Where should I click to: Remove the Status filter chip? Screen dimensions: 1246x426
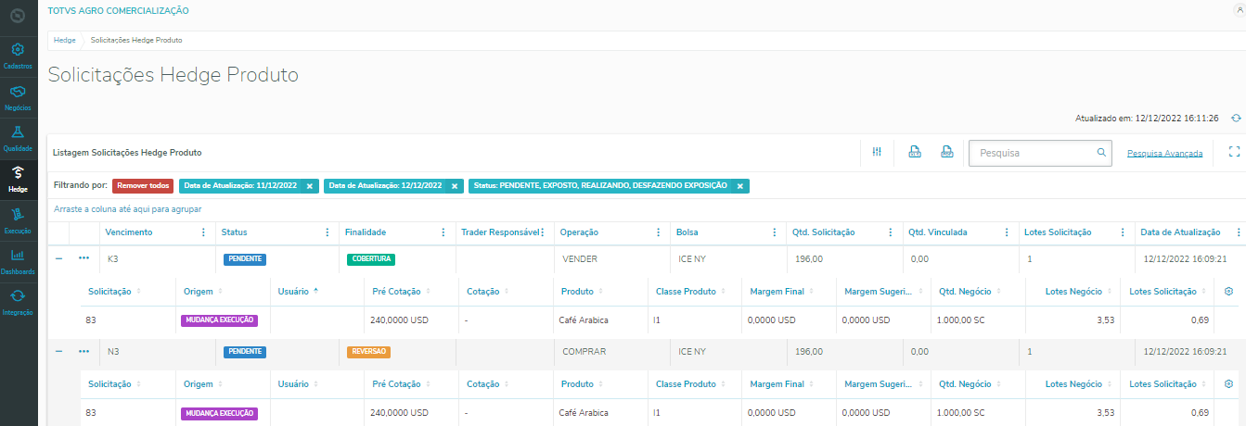(x=739, y=186)
